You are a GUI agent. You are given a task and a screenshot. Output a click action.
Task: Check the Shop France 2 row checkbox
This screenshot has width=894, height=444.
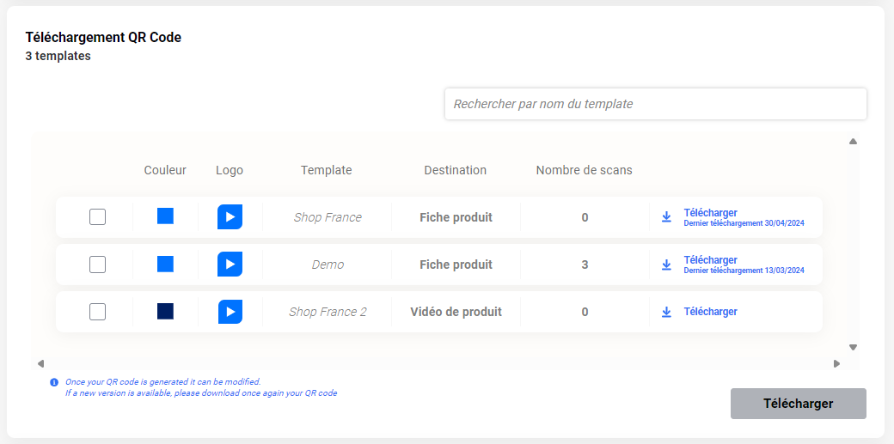(98, 312)
